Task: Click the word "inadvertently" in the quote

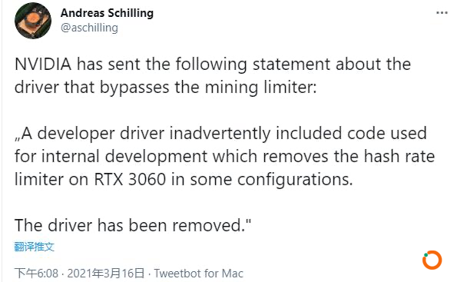Action: (x=220, y=133)
